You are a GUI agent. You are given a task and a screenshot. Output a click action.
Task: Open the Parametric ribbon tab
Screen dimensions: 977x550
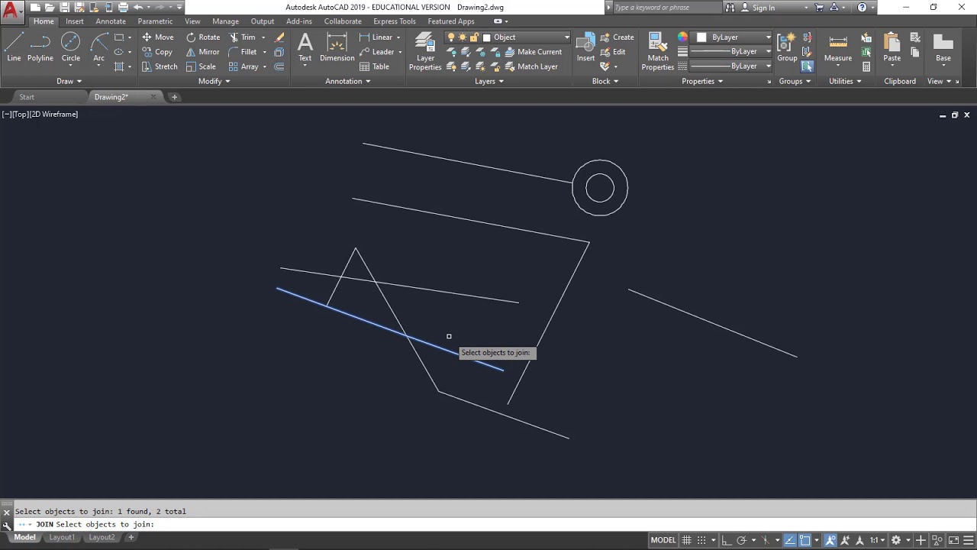click(155, 21)
